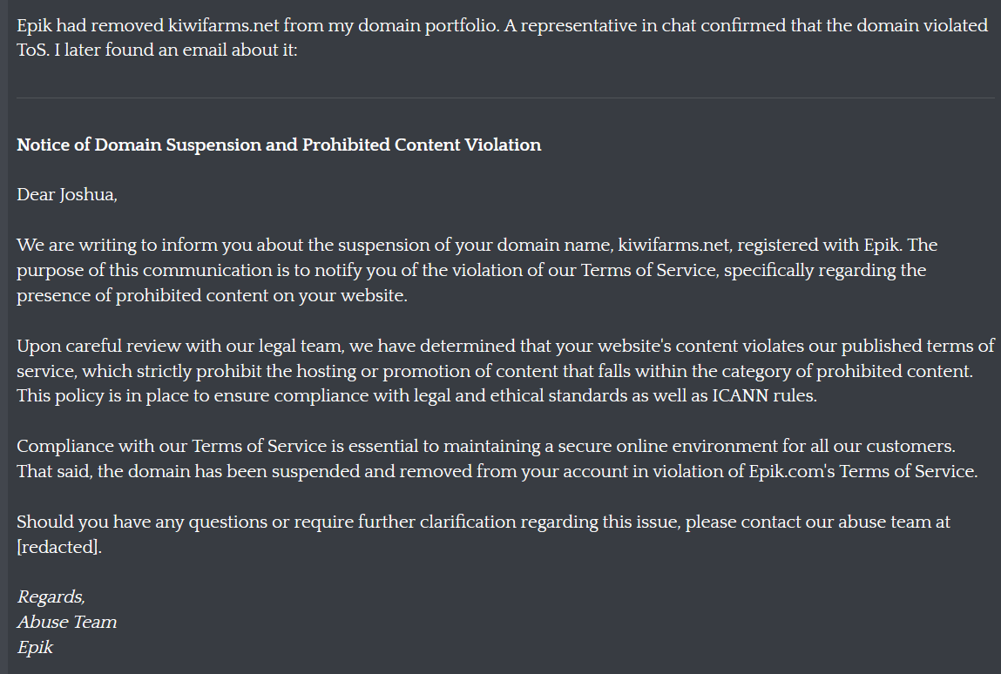Click "presence of prohibited content on your website."
This screenshot has height=674, width=1001.
(x=212, y=295)
